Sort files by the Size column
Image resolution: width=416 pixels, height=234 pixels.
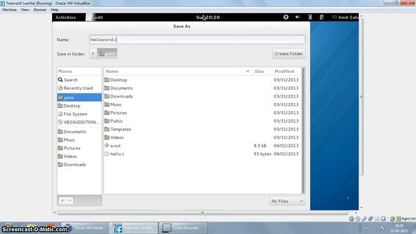261,71
